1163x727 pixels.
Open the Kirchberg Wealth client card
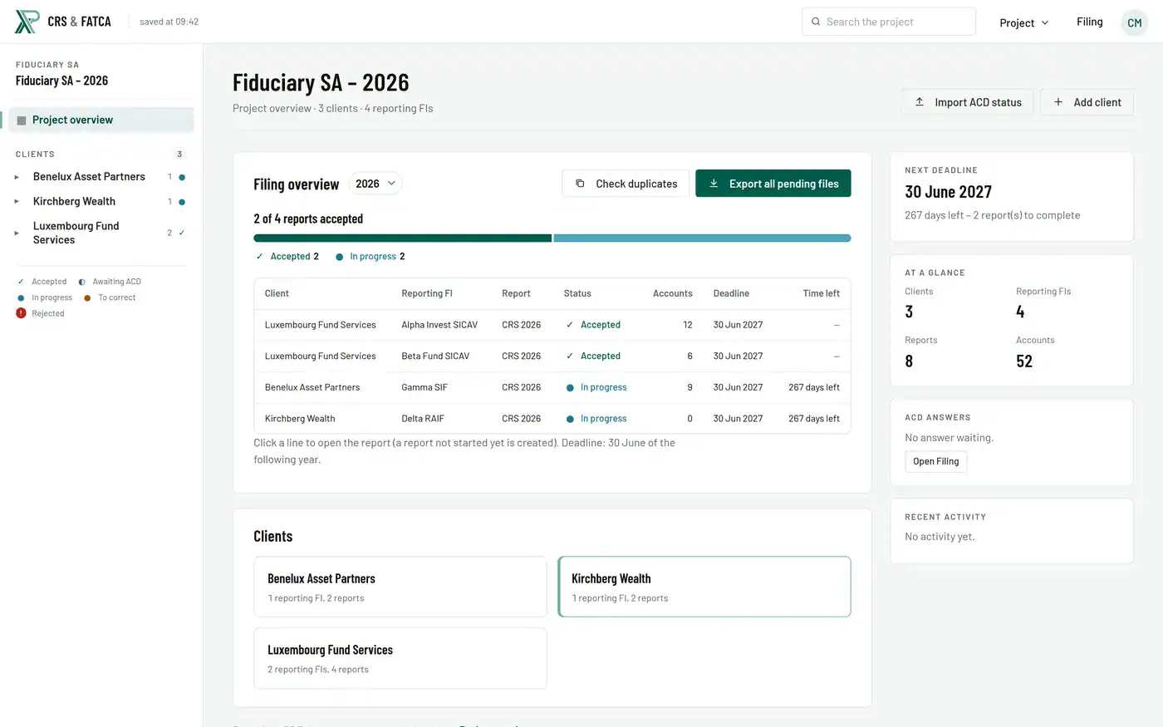click(704, 587)
